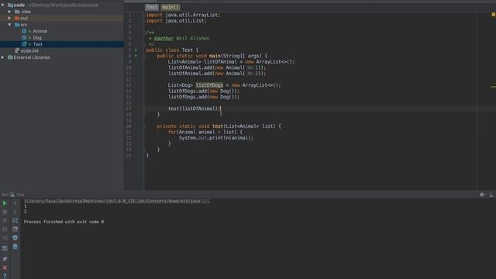Click the restore layout icon in Run panel
496x279 pixels.
pos(5,249)
